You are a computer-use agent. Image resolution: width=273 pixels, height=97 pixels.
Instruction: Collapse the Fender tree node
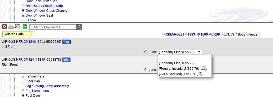point(23,20)
